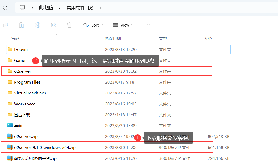Expand chevron after 常用软件 (D:) breadcrumb
Screen dimensions: 278x168
click(100, 8)
